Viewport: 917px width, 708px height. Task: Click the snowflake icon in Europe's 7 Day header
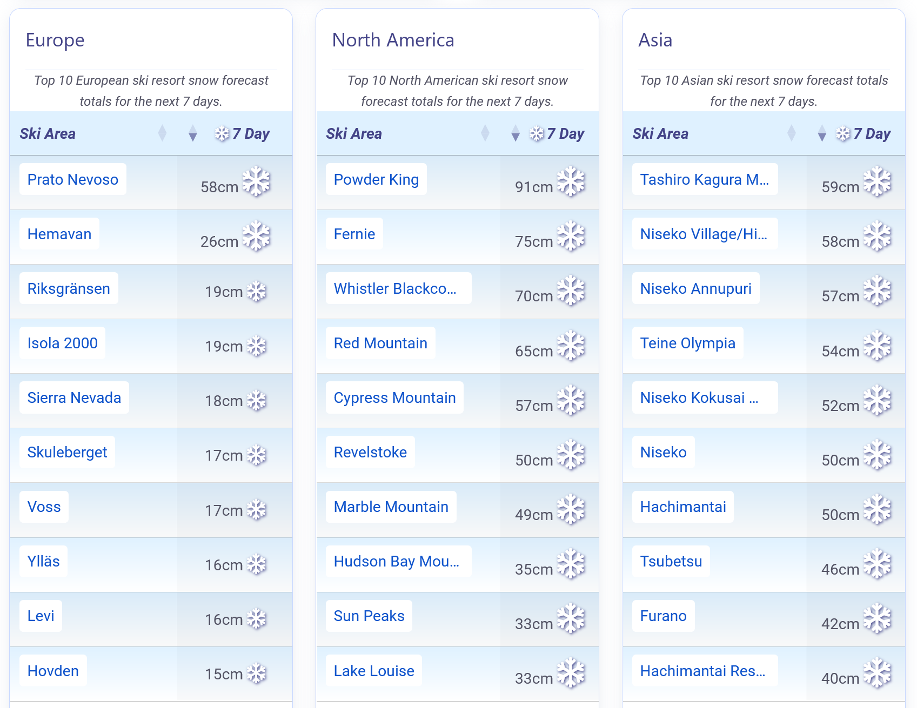coord(222,133)
